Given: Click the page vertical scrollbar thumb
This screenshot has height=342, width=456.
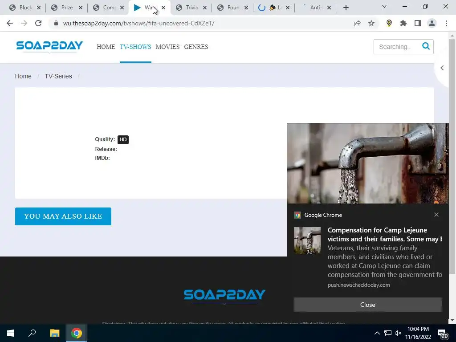Looking at the screenshot, I should point(452,156).
